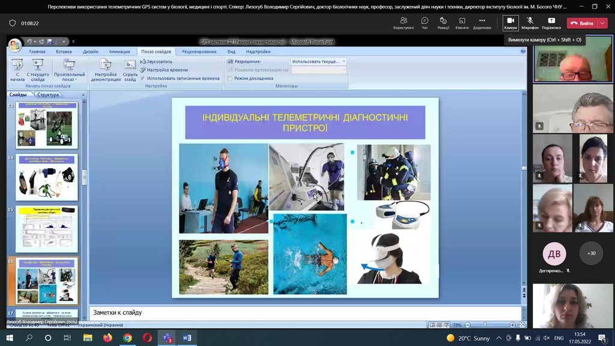This screenshot has height=346, width=615.
Task: Enable 'Режим докладчика' presenter mode checkbox
Action: click(x=230, y=78)
